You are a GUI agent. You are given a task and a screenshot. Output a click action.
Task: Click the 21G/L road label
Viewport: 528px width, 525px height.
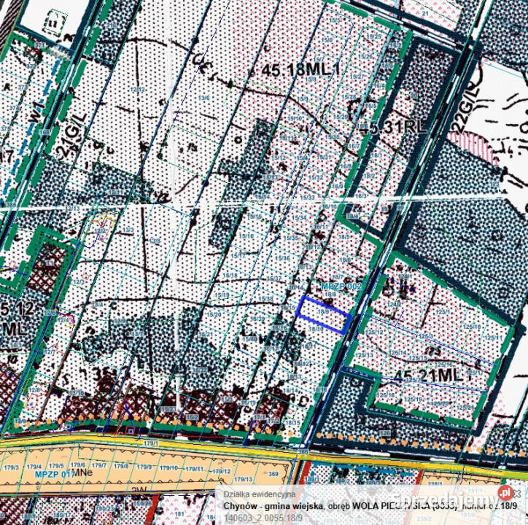(x=71, y=136)
